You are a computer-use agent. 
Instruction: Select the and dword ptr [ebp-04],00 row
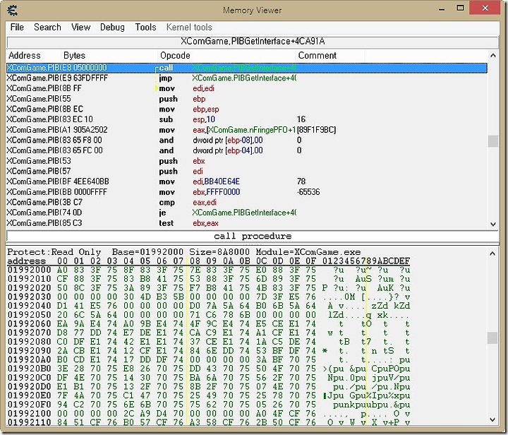246,150
